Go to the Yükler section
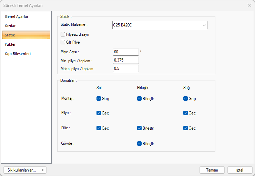Viewport: 255px width, 176px height. (x=10, y=44)
